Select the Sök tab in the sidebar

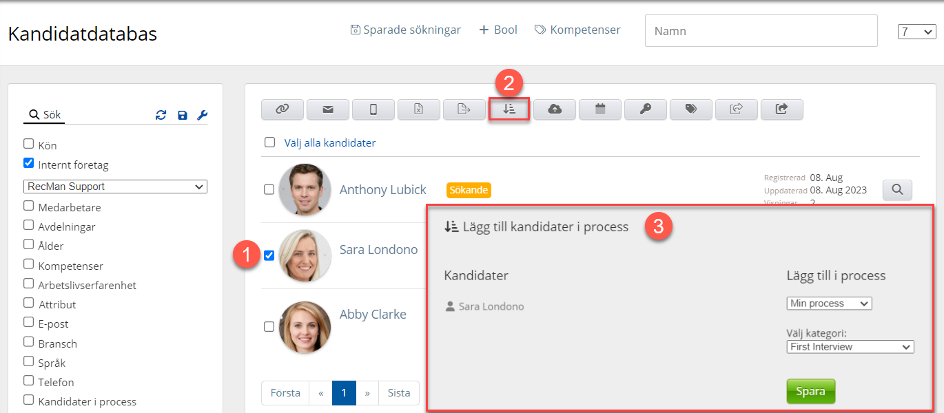point(45,115)
